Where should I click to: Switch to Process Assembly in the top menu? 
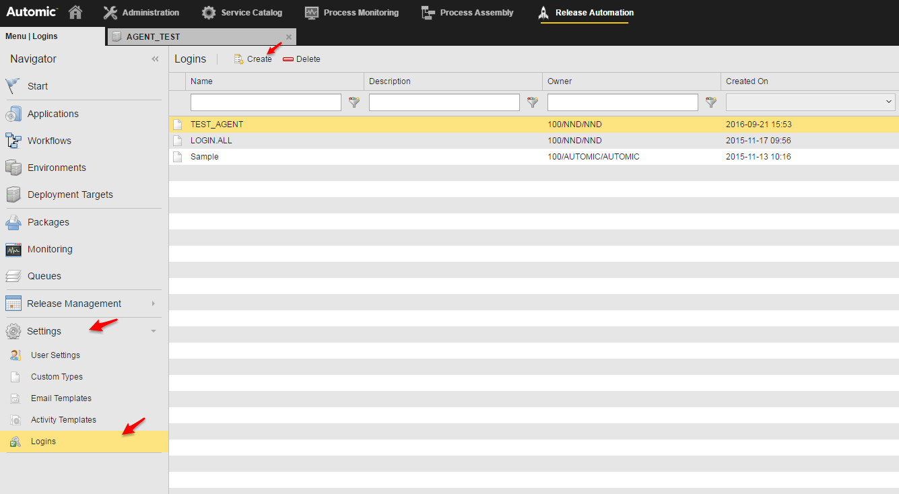click(x=467, y=12)
